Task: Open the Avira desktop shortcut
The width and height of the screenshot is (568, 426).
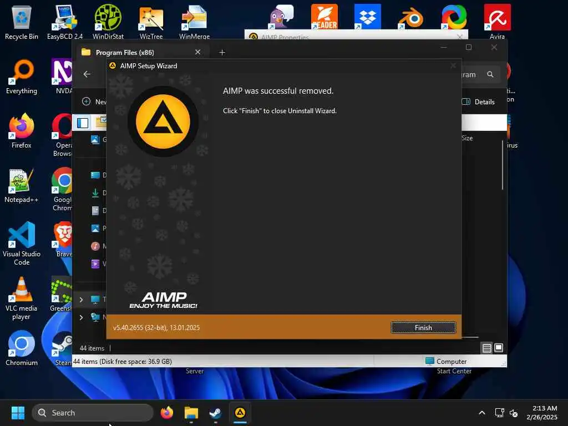Action: pyautogui.click(x=498, y=22)
